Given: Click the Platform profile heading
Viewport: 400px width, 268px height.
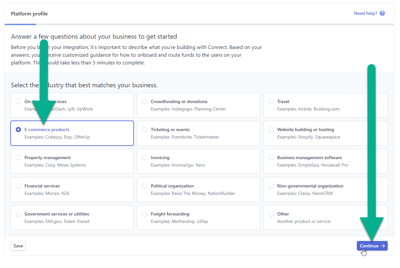Looking at the screenshot, I should [29, 14].
